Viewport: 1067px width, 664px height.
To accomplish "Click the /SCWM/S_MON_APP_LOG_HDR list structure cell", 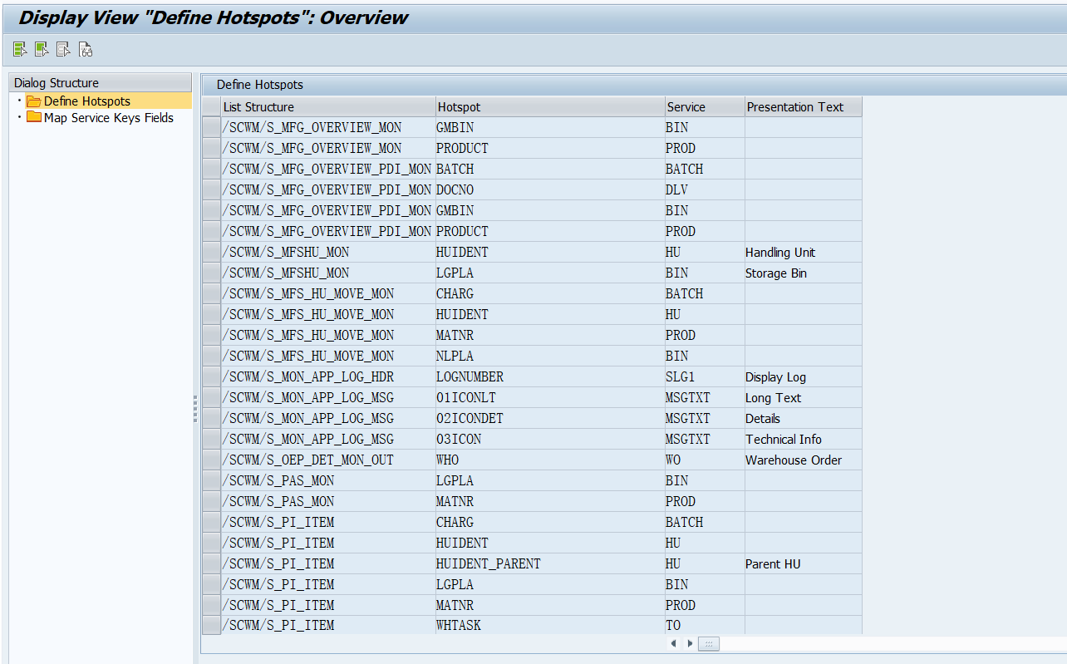I will (328, 377).
